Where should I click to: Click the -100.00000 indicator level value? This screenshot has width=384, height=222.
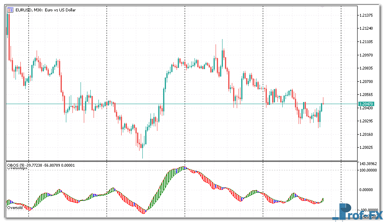(368, 210)
